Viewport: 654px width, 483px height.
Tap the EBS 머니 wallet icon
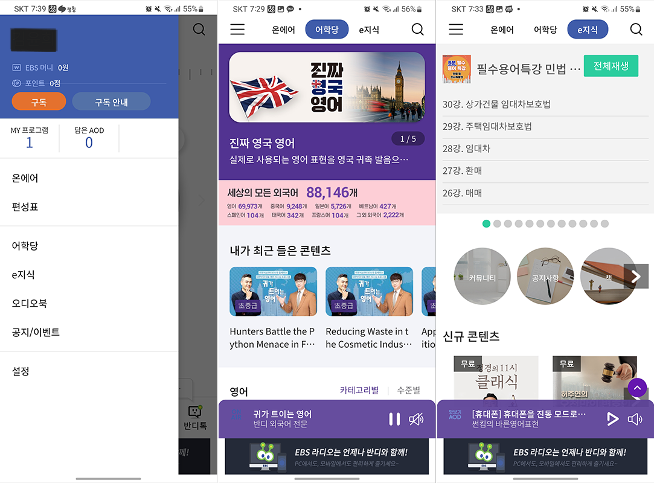pyautogui.click(x=17, y=68)
